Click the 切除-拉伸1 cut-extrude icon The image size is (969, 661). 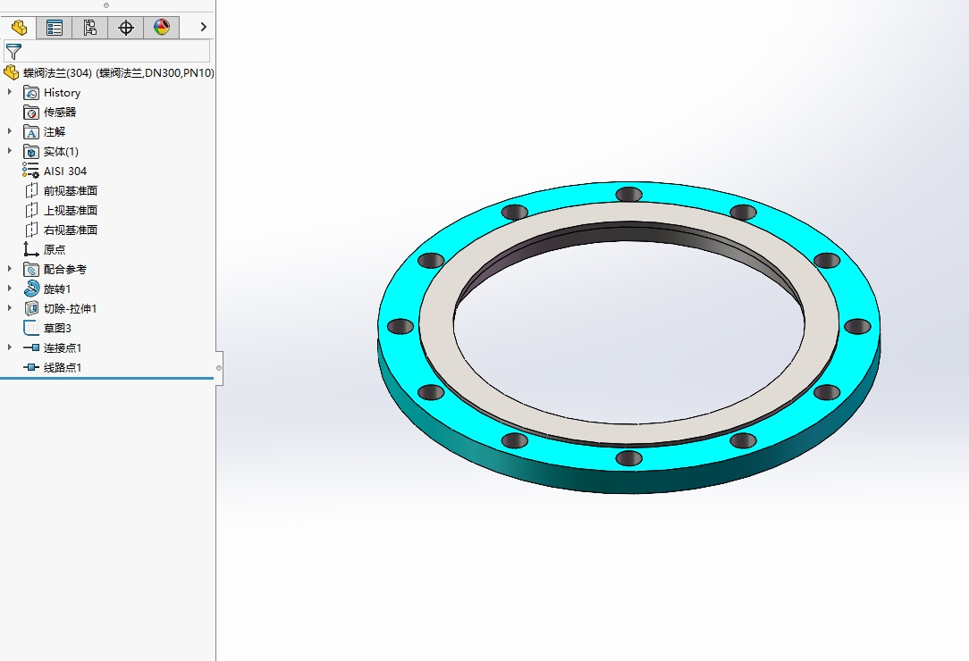(31, 308)
